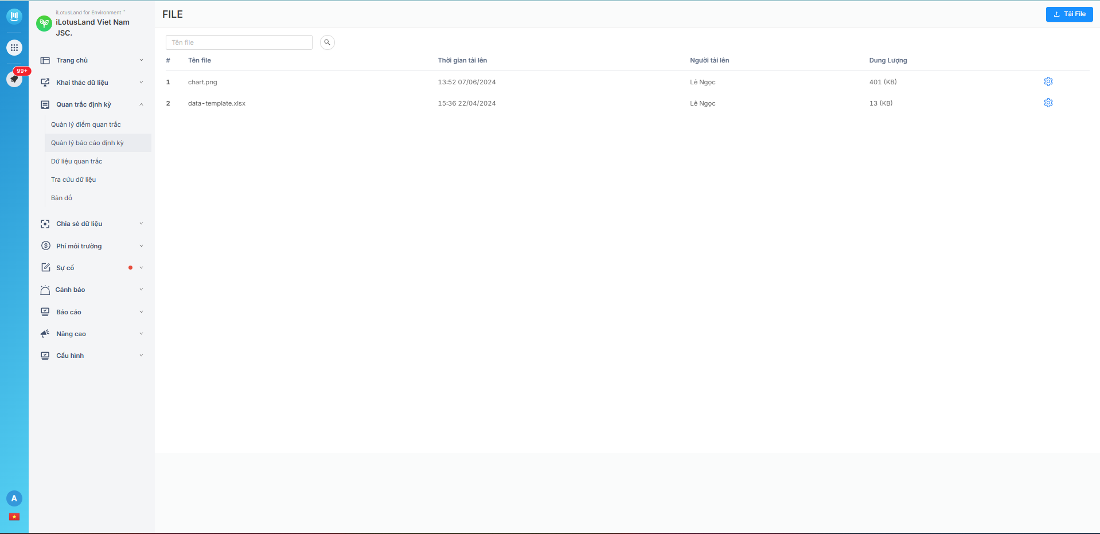This screenshot has height=534, width=1100.
Task: Expand Chia sẻ dữ liệu chevron
Action: [141, 224]
